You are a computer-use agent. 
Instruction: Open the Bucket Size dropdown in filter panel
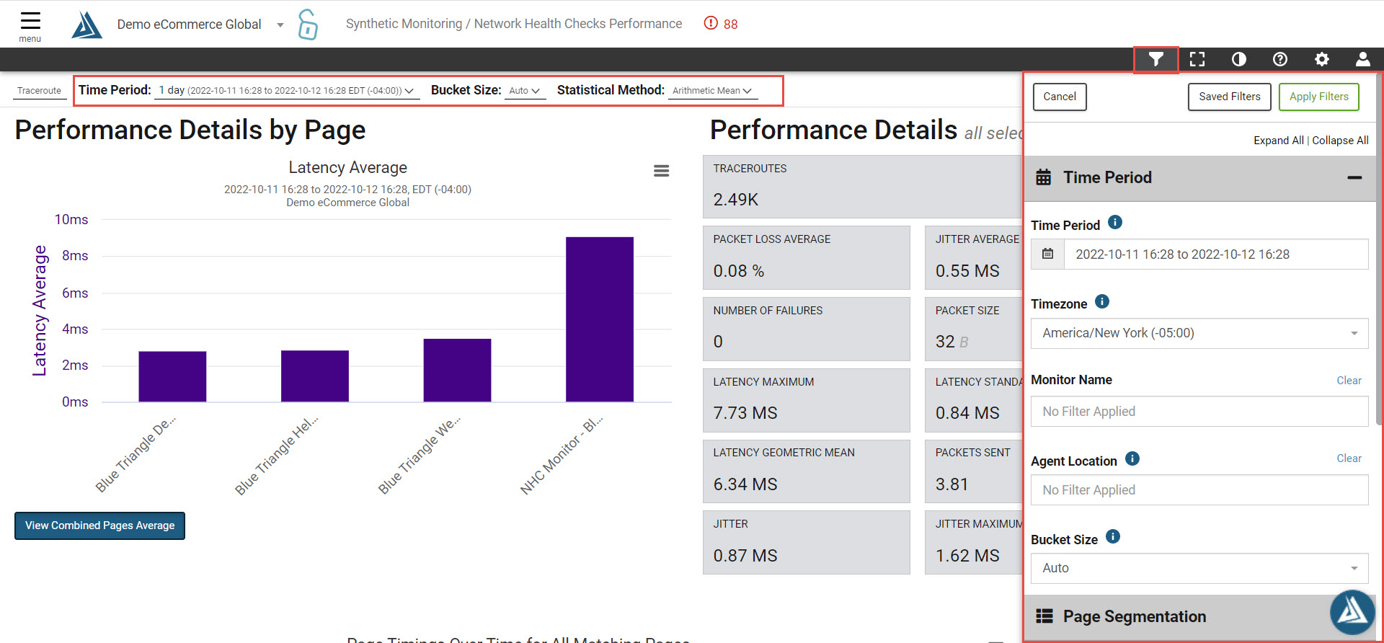[1199, 568]
